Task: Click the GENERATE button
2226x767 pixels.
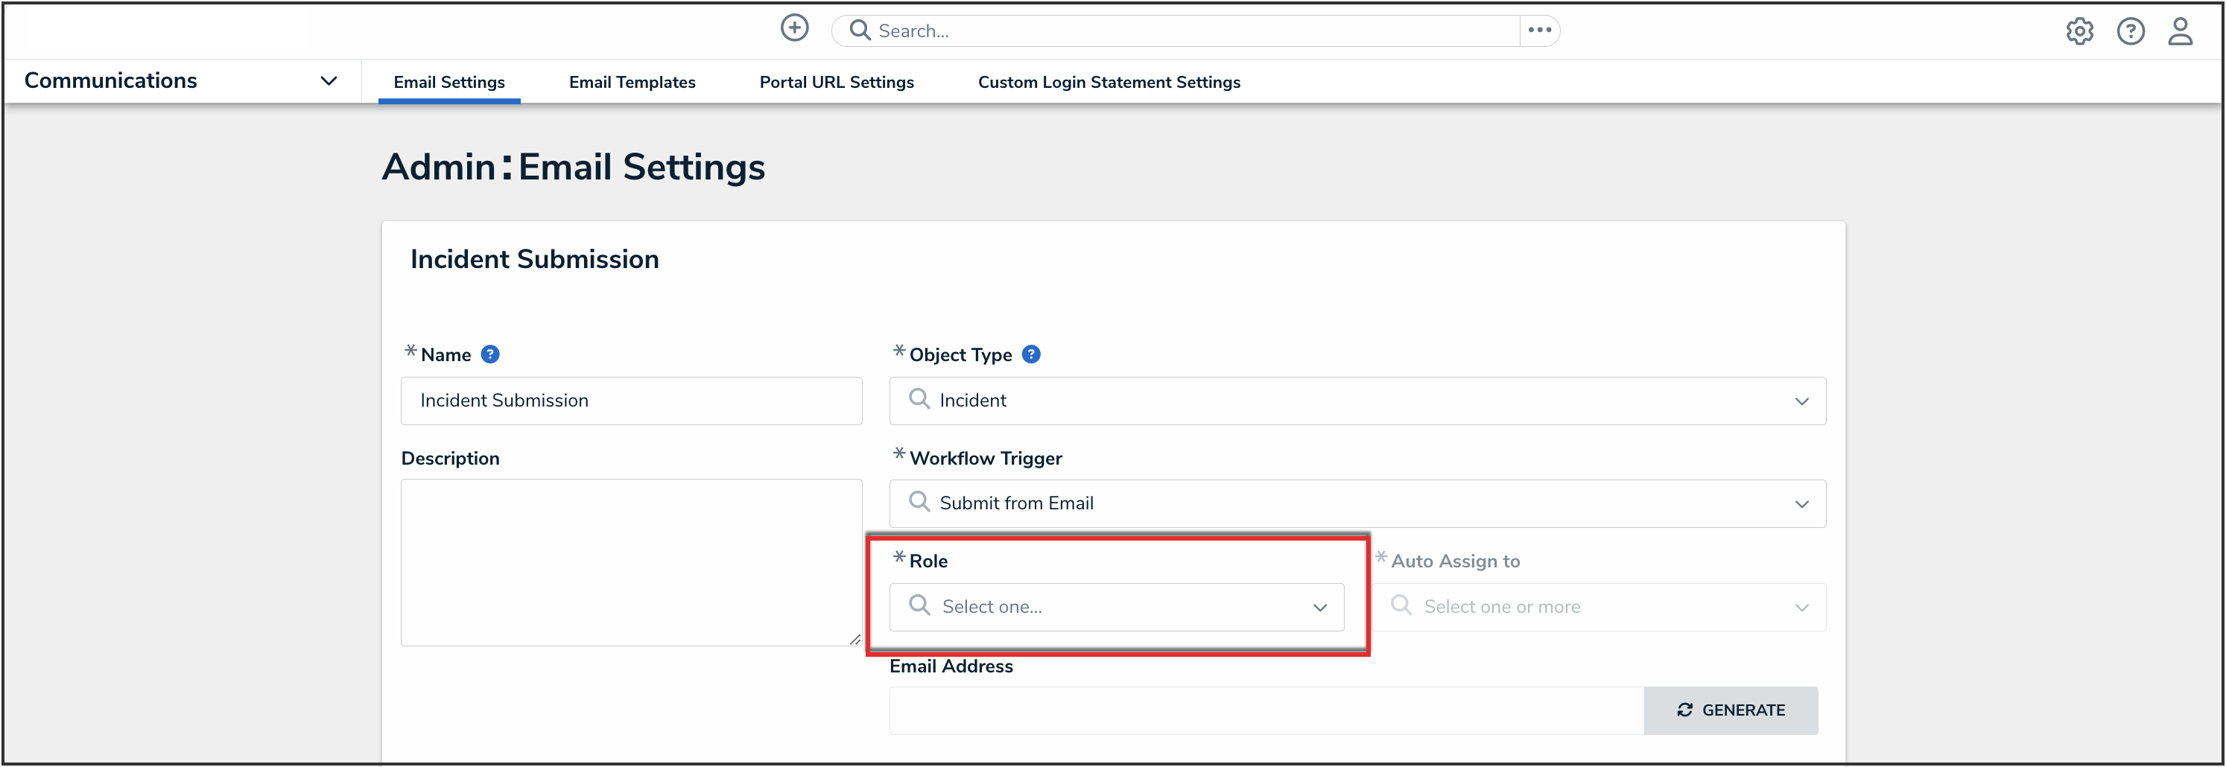Action: (1730, 710)
